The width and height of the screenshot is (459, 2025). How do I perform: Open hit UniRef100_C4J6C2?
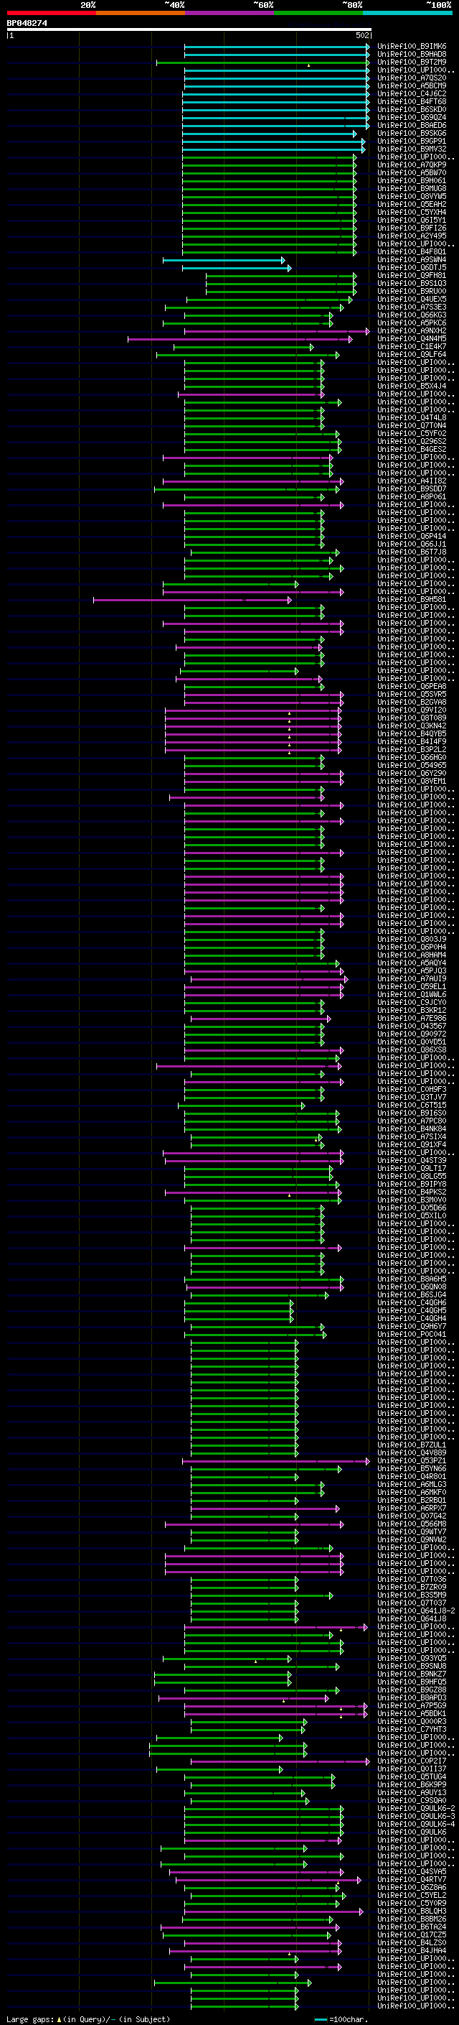tap(412, 93)
